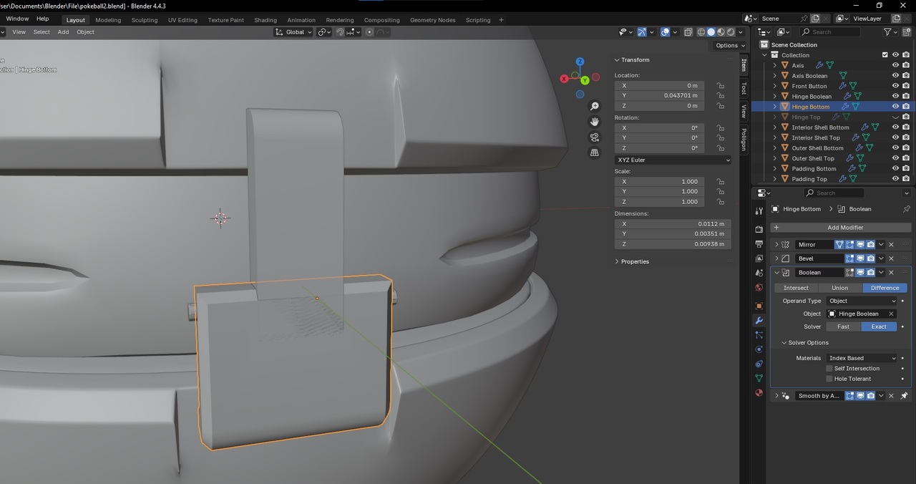Image resolution: width=916 pixels, height=484 pixels.
Task: Expand the Mirror modifier panel
Action: pos(777,245)
